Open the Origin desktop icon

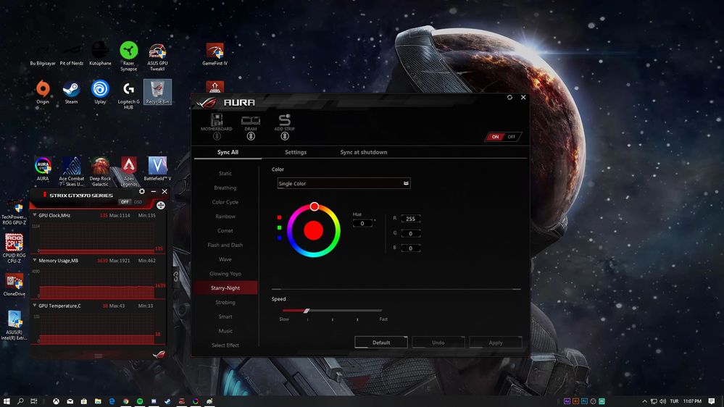[x=43, y=92]
